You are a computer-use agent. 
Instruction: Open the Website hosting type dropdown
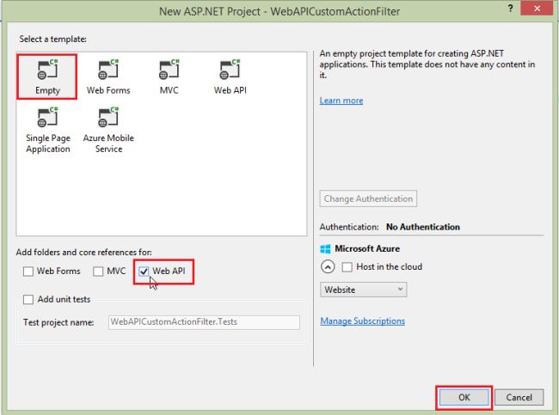pos(363,290)
